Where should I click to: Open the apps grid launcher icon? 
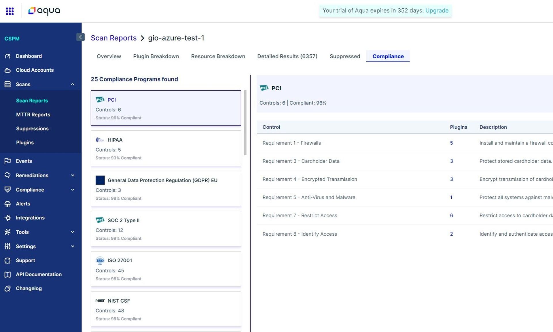[x=10, y=11]
